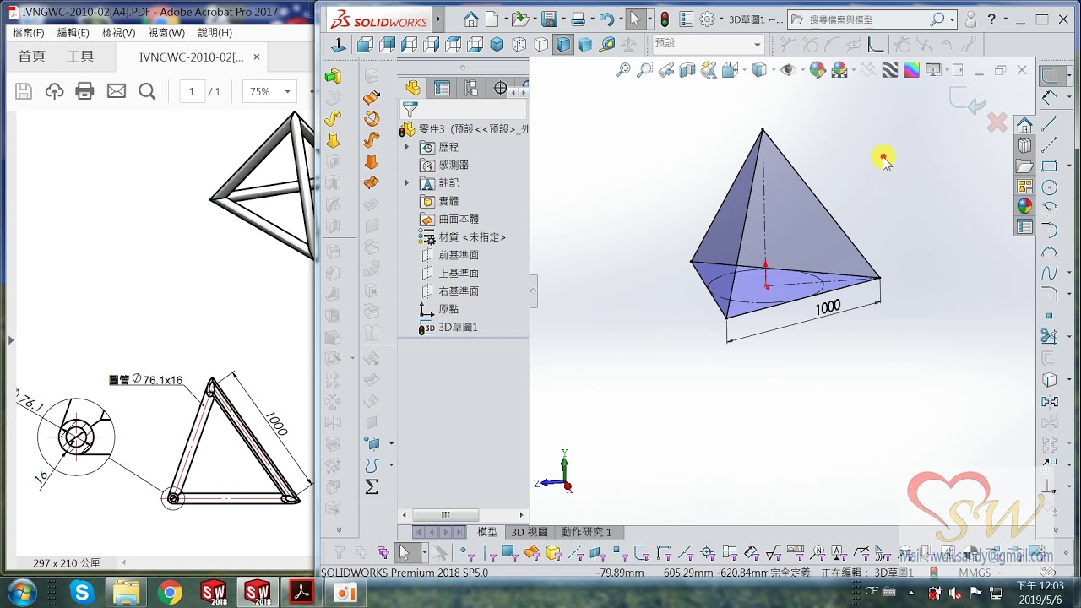Viewport: 1081px width, 608px height.
Task: Toggle the shaded with edges display
Action: pos(563,45)
